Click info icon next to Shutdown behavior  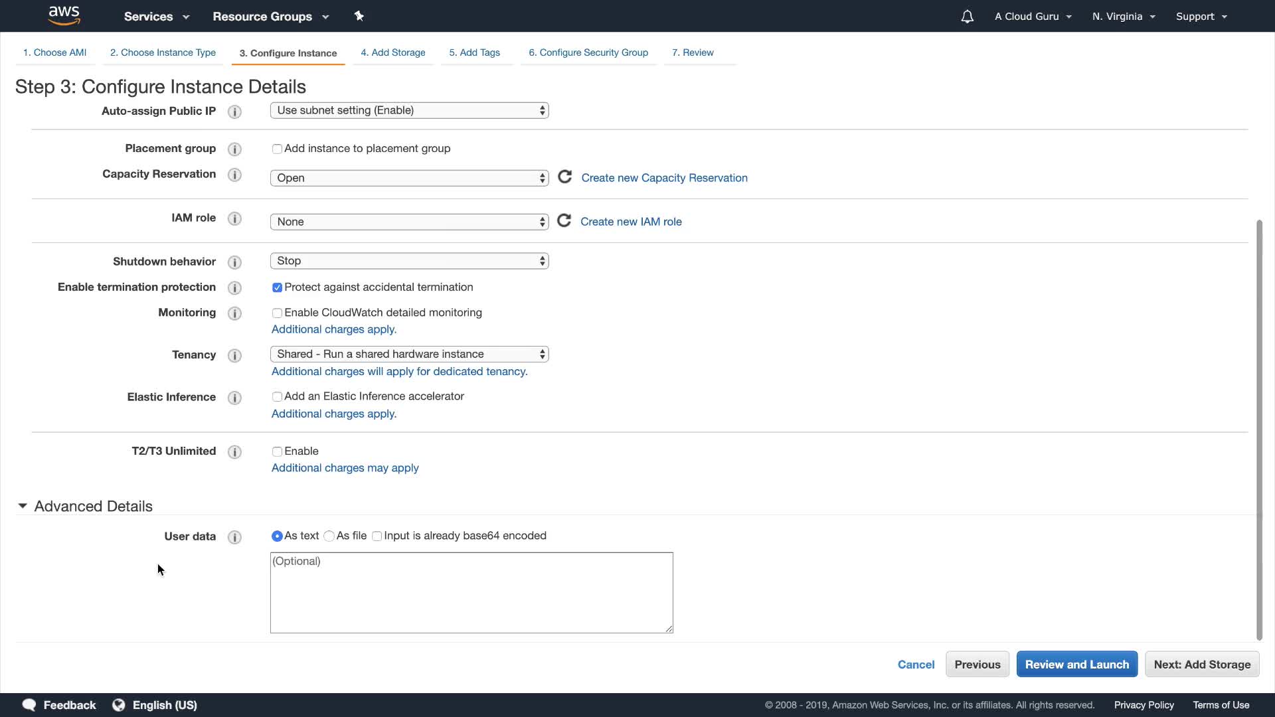click(x=234, y=262)
